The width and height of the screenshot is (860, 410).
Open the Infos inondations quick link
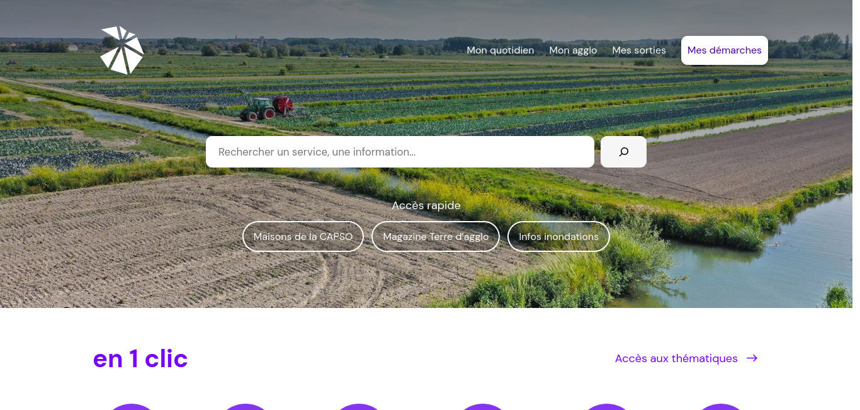pyautogui.click(x=558, y=237)
